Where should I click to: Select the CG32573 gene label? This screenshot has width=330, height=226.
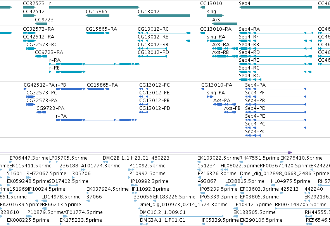[x=34, y=3]
